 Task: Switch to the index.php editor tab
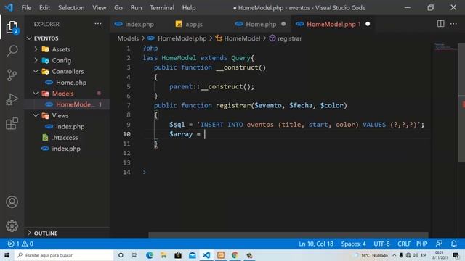click(139, 24)
